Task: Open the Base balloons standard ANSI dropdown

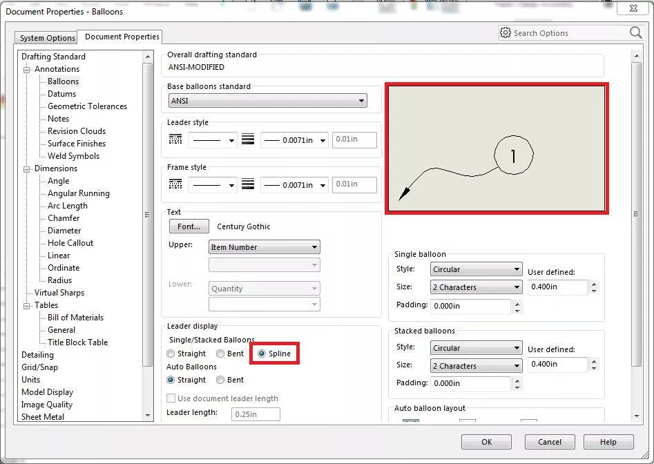Action: (268, 101)
